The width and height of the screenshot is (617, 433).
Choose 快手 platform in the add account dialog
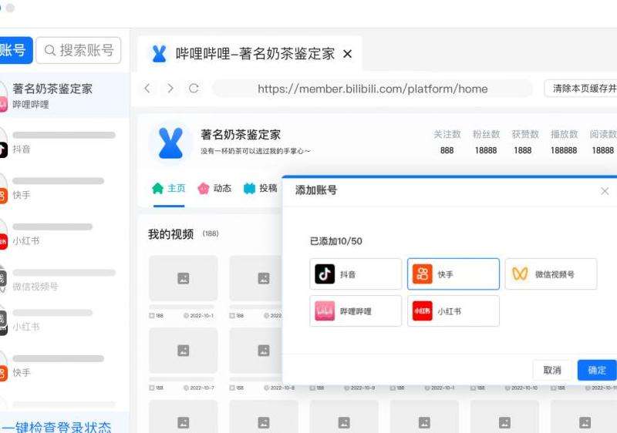pos(453,274)
